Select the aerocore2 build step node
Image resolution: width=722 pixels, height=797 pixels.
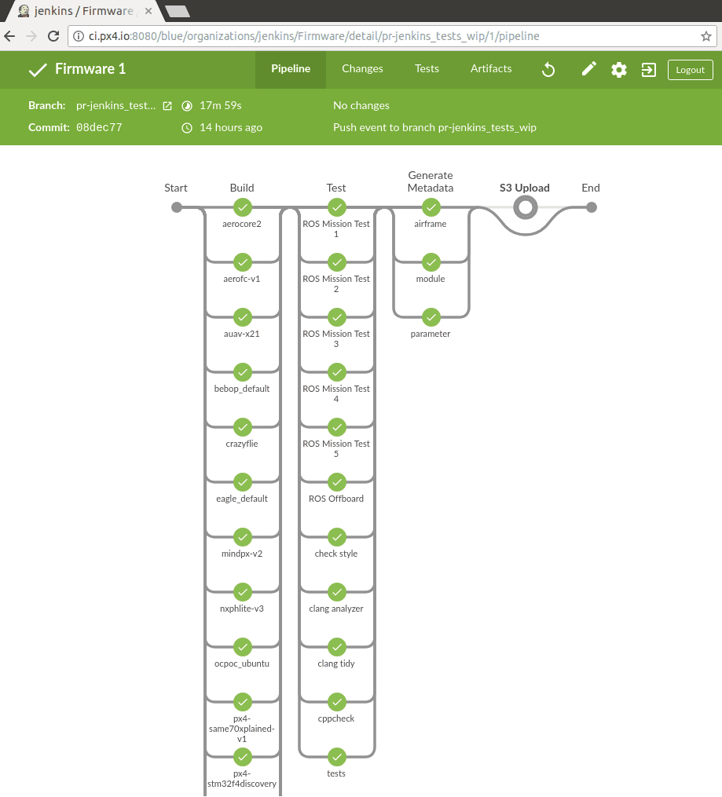242,207
